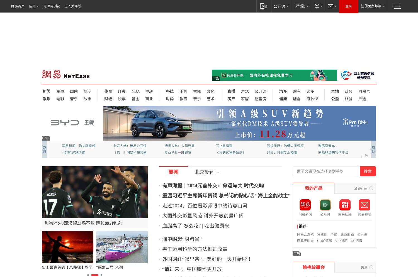
Task: Open caption 利物浦5-0西汉姆 headline
Action: [x=84, y=223]
